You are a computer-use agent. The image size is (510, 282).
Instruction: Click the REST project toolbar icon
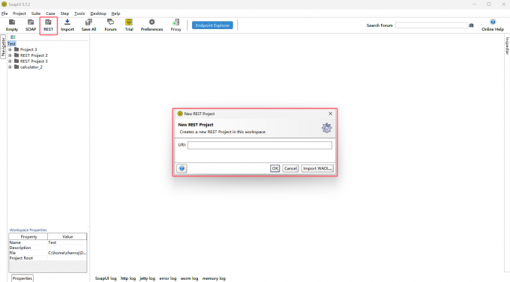(x=48, y=25)
